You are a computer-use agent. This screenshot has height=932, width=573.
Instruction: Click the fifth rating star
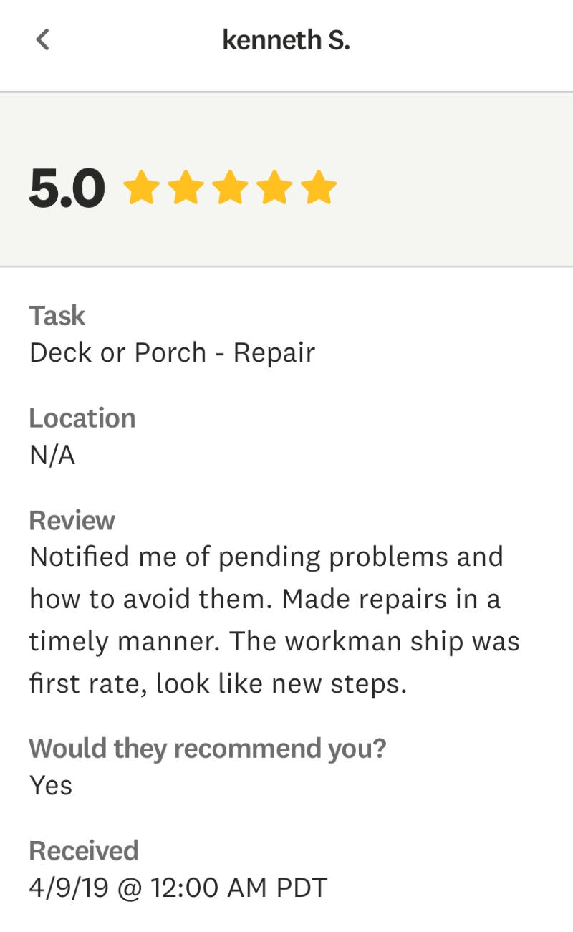point(319,188)
